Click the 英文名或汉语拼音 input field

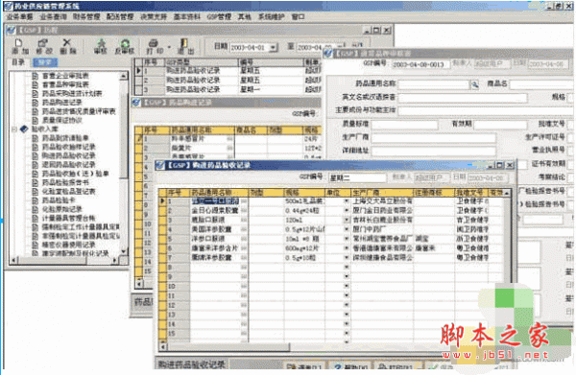[463, 98]
